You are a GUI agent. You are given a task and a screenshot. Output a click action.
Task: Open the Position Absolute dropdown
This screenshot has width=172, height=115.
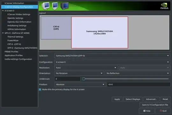point(80,85)
